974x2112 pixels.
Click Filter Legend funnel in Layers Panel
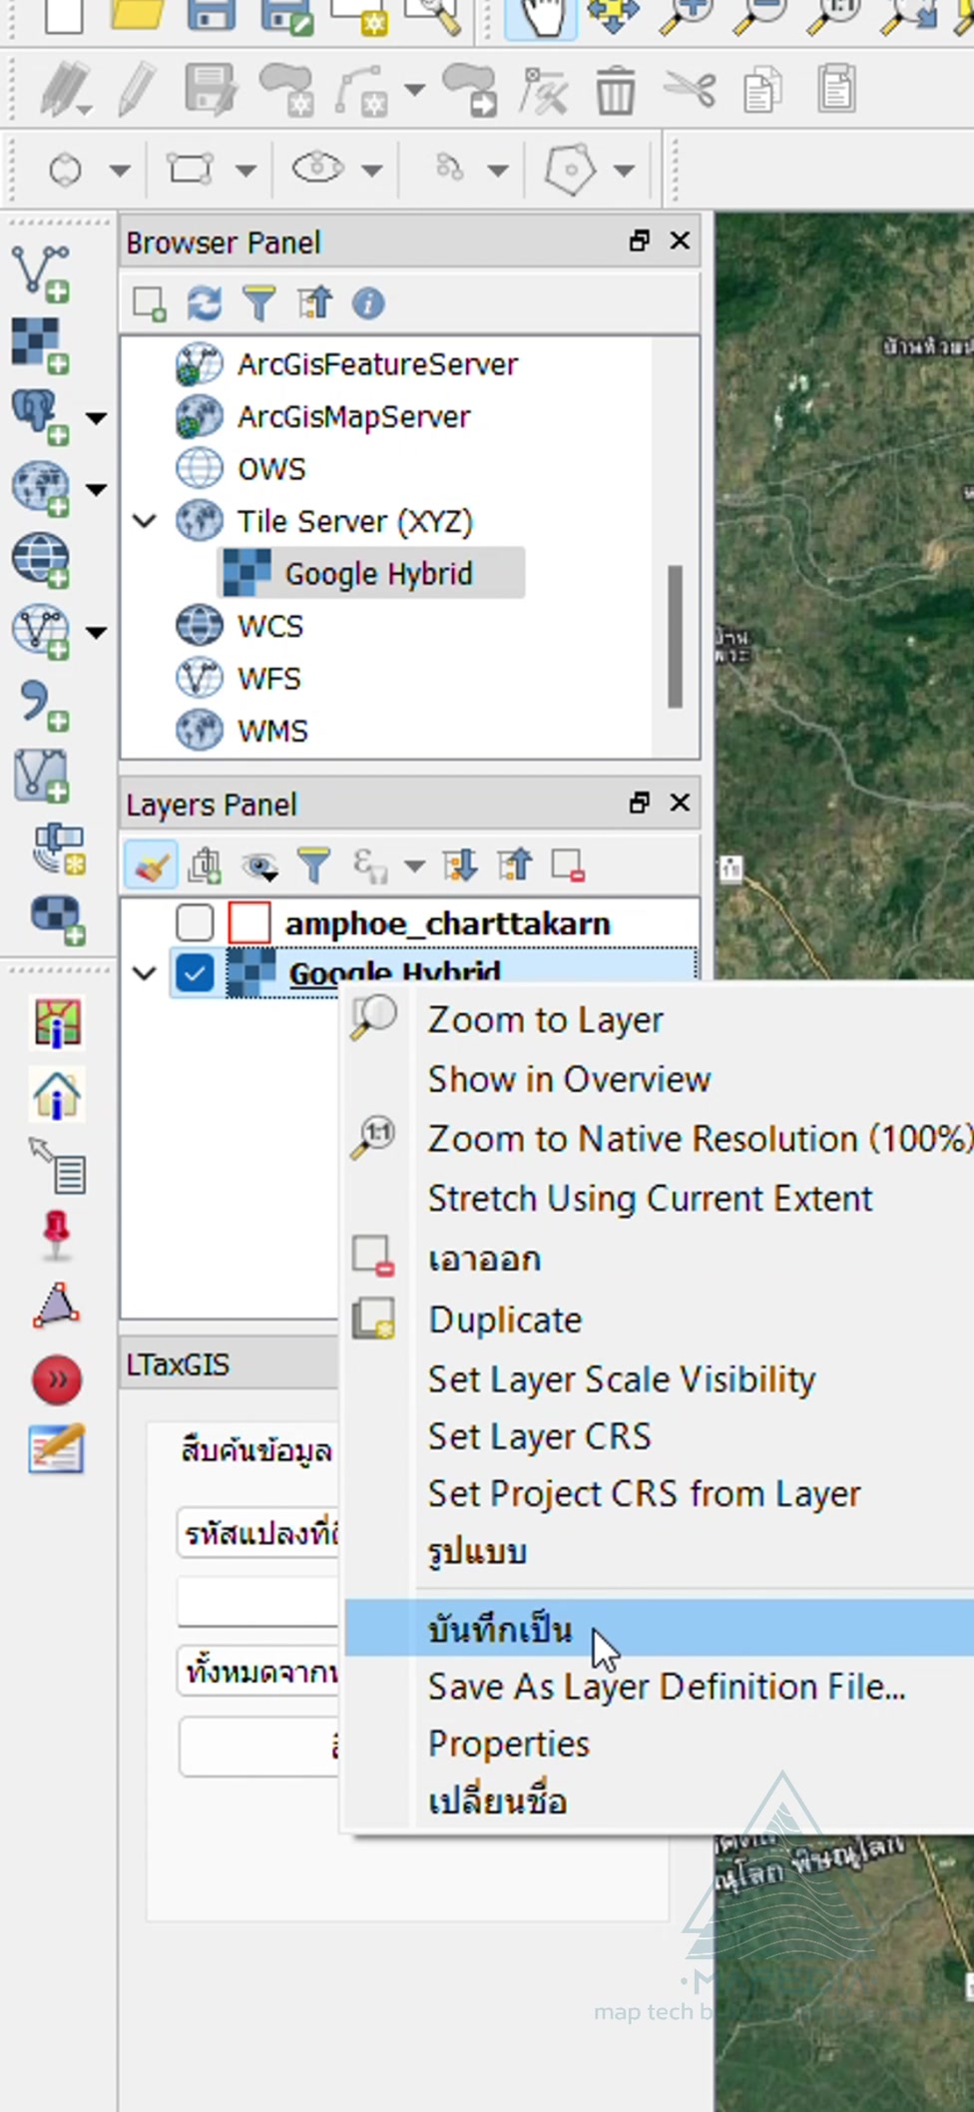point(313,865)
